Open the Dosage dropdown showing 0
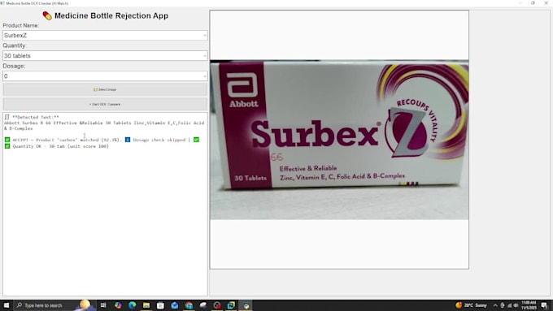This screenshot has height=311, width=553. (x=105, y=76)
